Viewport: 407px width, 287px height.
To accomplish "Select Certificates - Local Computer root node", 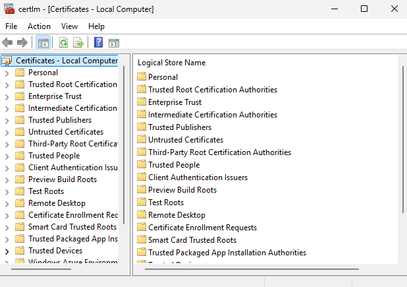I will click(66, 61).
